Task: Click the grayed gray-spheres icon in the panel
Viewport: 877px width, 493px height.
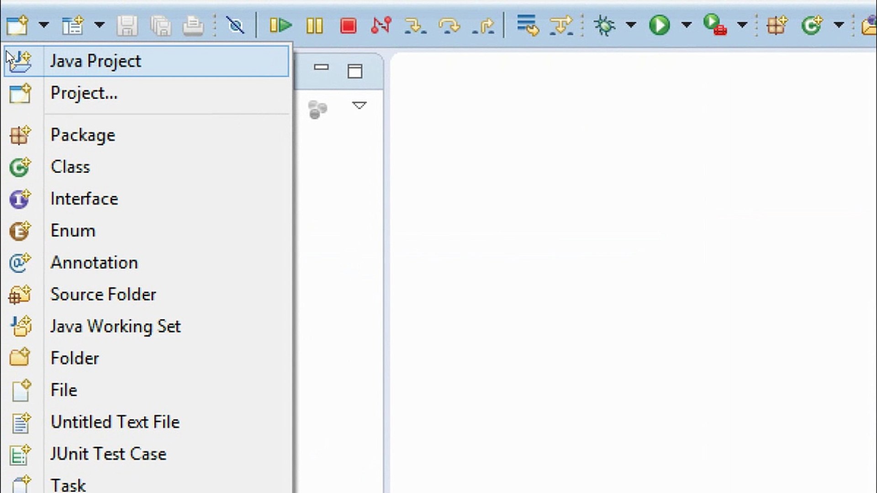Action: click(x=317, y=110)
